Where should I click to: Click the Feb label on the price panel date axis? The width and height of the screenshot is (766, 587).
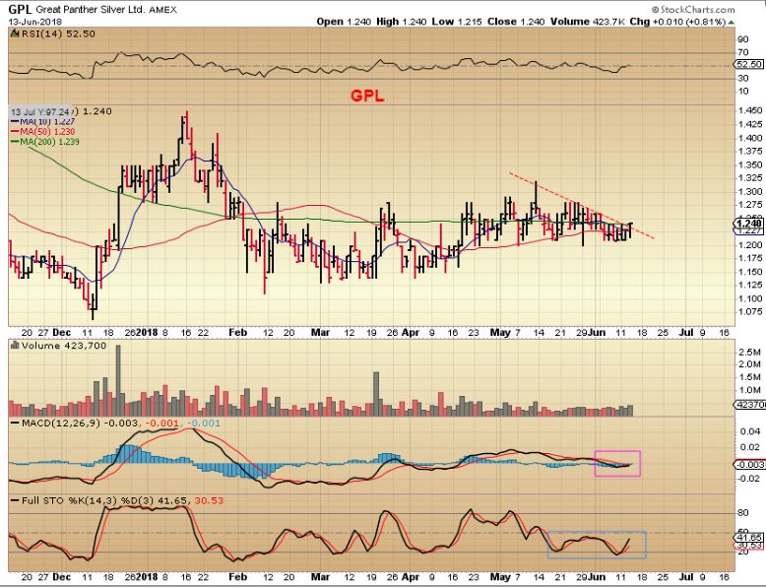[x=238, y=332]
